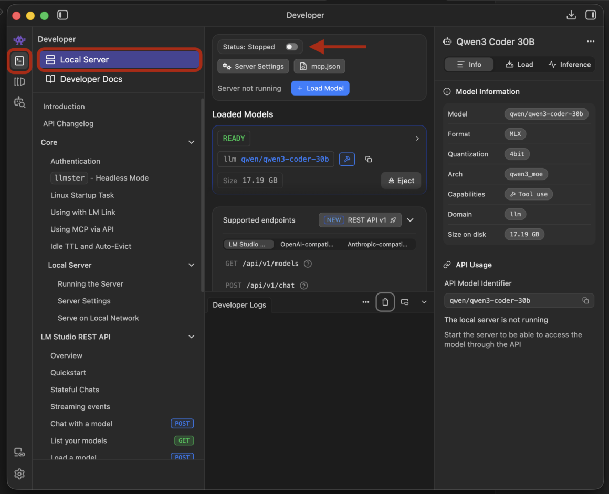This screenshot has width=609, height=494.
Task: Open the Stateful Chats doc
Action: coord(75,390)
